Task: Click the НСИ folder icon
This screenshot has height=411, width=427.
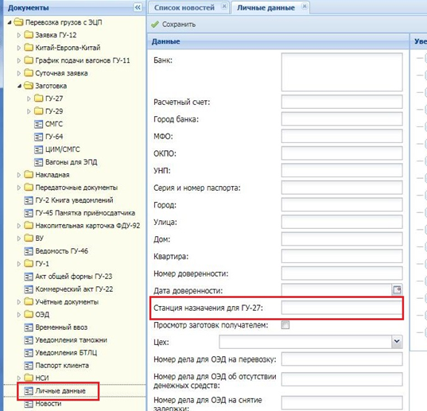Action: pyautogui.click(x=29, y=378)
